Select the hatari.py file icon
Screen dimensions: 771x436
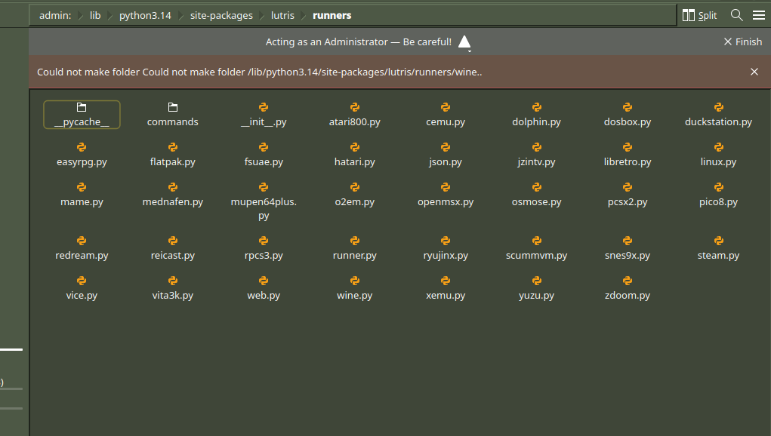[x=354, y=147]
